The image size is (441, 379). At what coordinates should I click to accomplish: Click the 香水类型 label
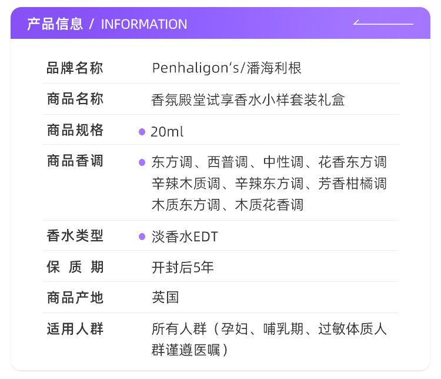click(75, 236)
